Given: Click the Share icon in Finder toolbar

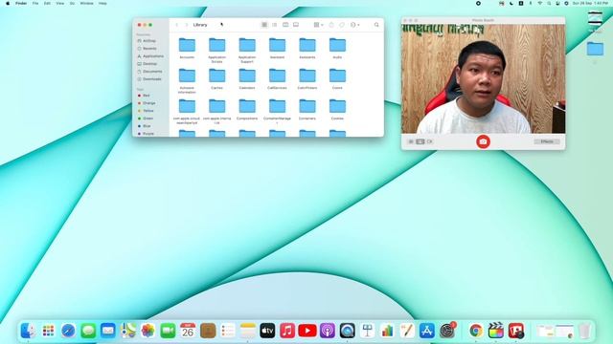Looking at the screenshot, I should (331, 25).
